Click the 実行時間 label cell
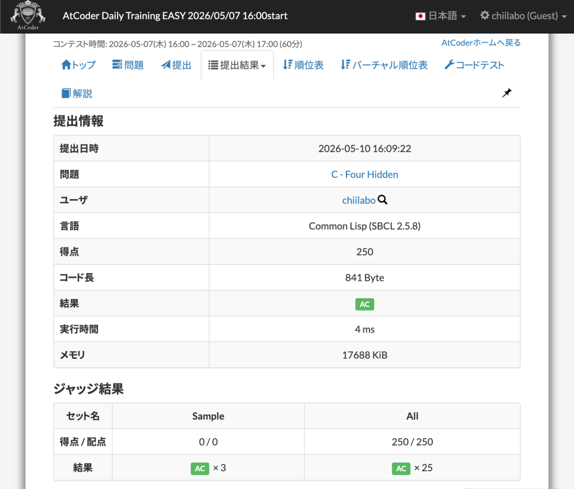Viewport: 574px width, 489px height. pos(131,329)
